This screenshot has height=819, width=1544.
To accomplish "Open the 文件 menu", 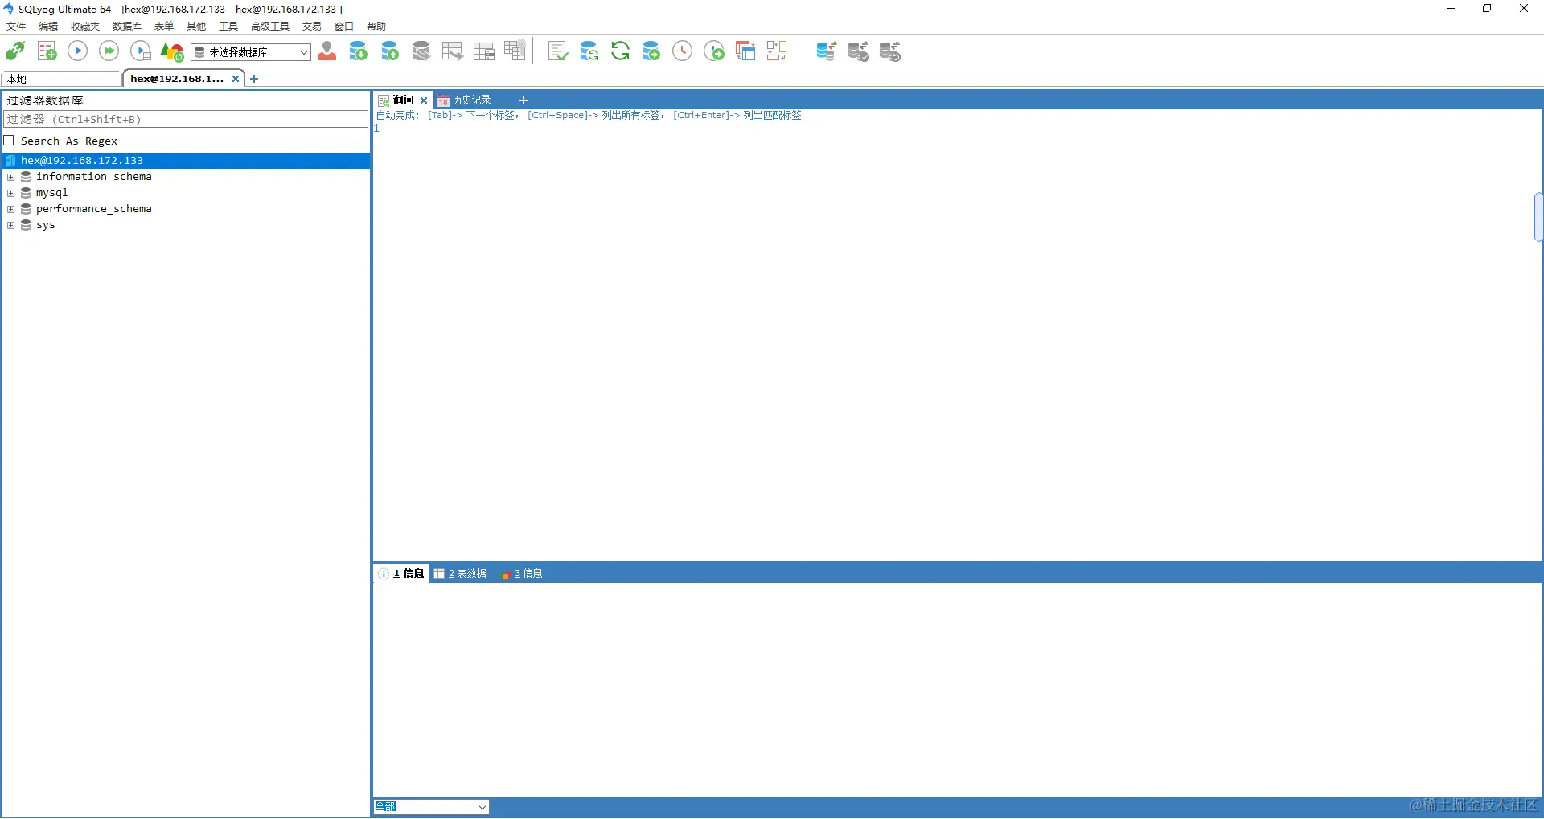I will tap(16, 27).
